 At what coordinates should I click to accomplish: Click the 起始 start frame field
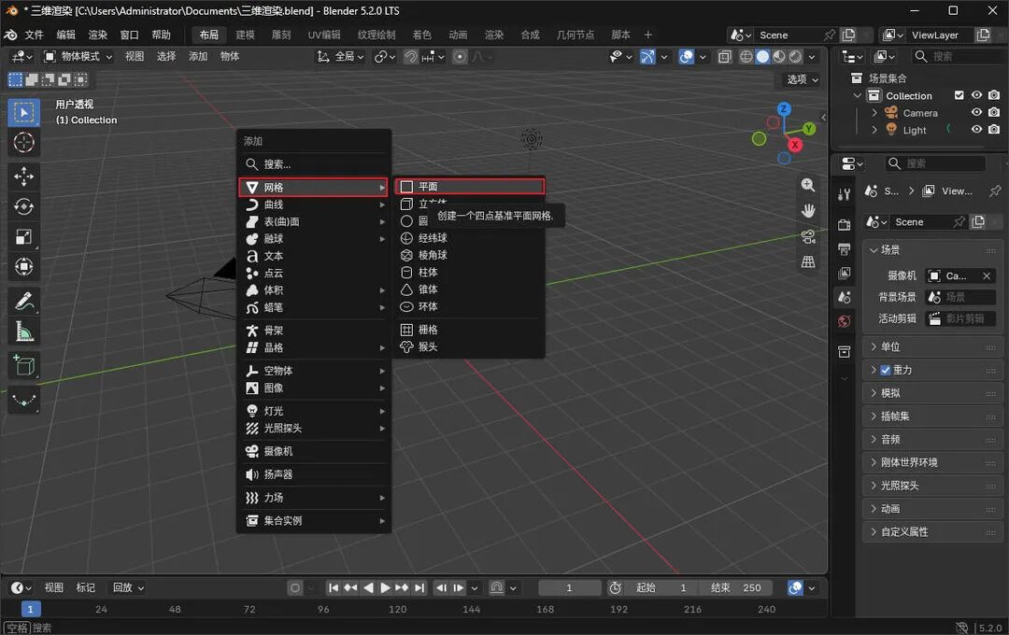(661, 587)
